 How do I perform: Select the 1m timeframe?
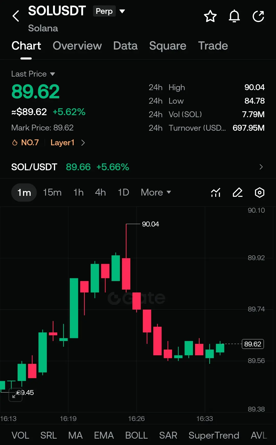click(24, 193)
